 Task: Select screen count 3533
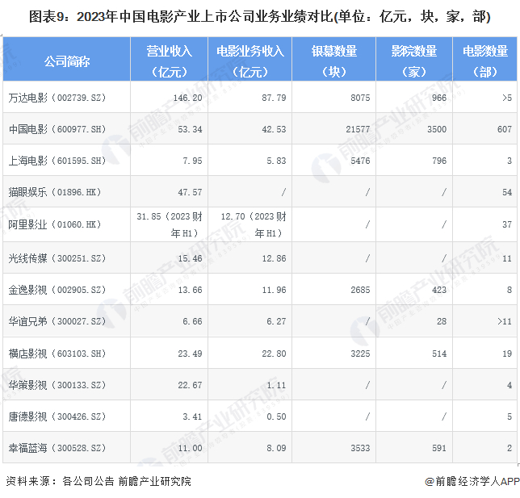pos(360,448)
